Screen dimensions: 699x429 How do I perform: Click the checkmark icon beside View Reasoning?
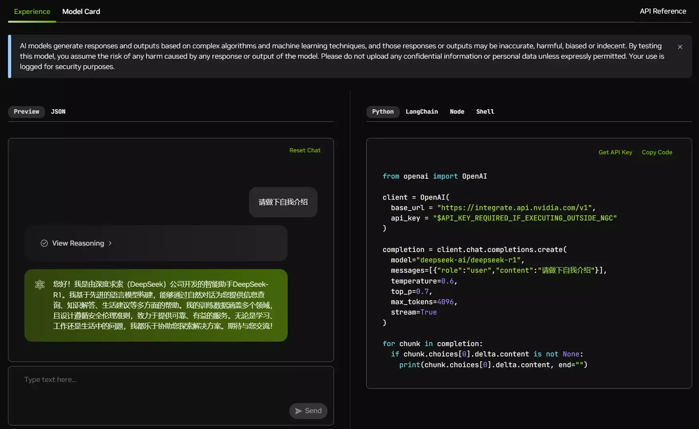pyautogui.click(x=44, y=243)
